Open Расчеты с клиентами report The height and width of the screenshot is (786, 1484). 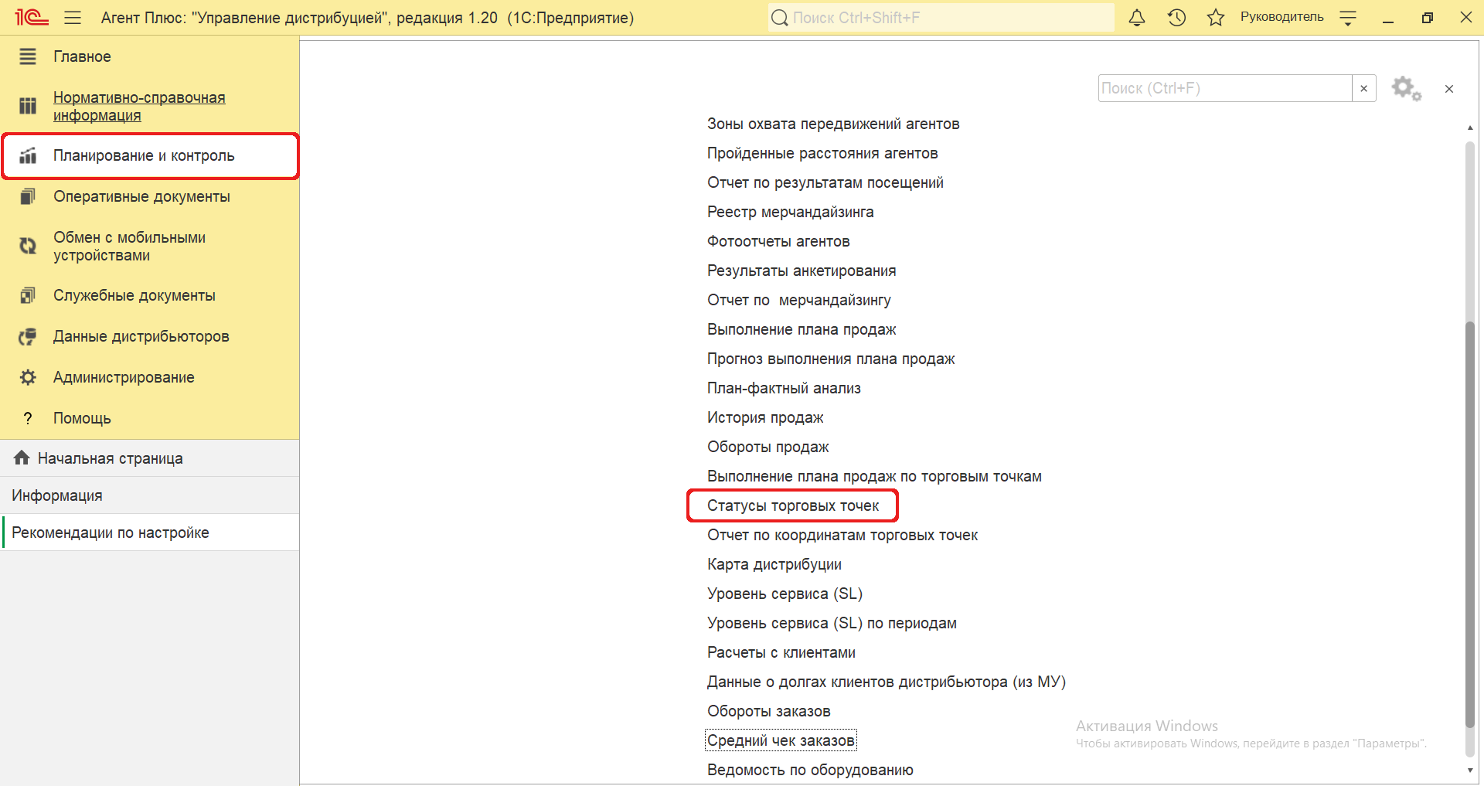click(x=781, y=652)
